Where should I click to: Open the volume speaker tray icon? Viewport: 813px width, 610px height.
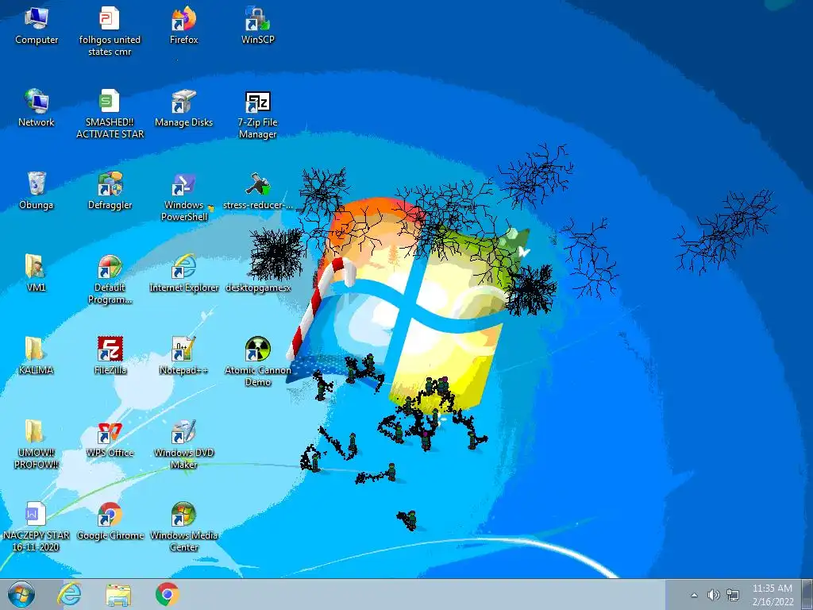pyautogui.click(x=714, y=595)
